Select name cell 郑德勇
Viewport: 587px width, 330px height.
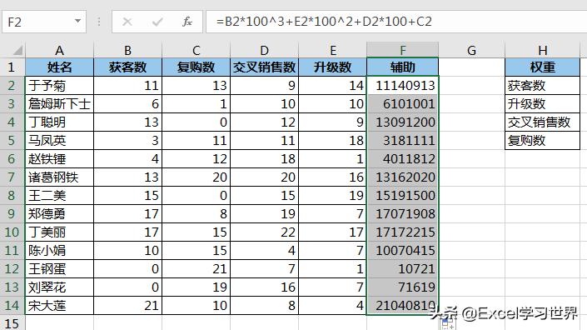tap(59, 214)
